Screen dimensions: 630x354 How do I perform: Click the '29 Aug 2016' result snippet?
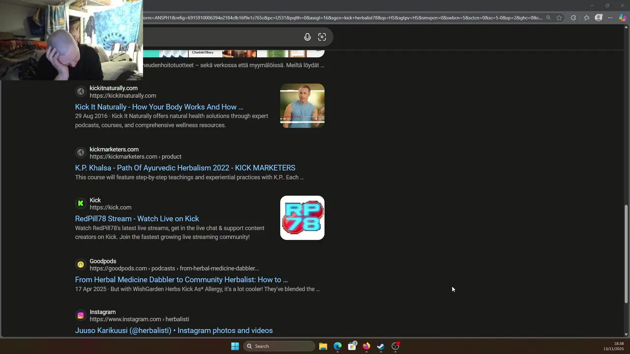(171, 120)
